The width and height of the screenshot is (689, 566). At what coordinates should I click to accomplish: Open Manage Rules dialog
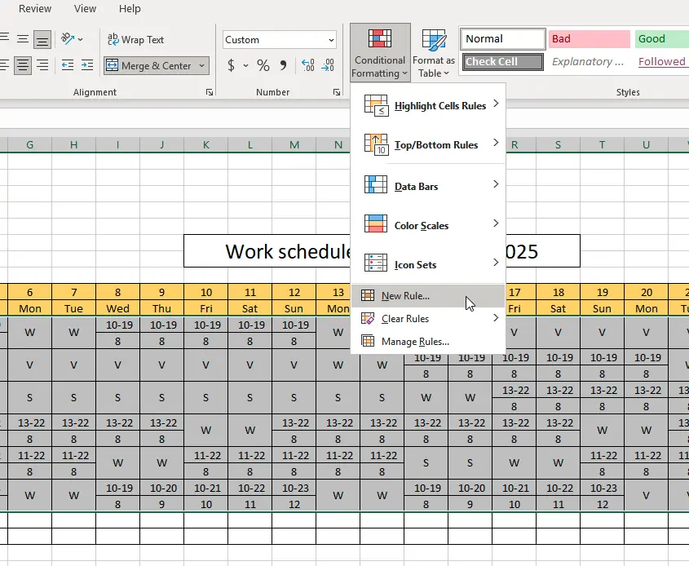[415, 342]
